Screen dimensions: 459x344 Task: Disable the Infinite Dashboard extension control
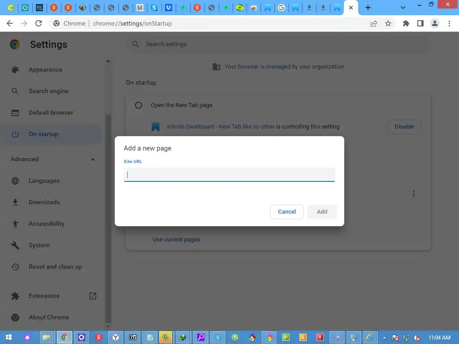click(404, 127)
